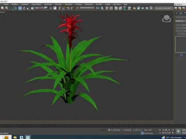The image size is (186, 139).
Task: Open Autodesk A360 gallery icon
Action: pos(151,8)
